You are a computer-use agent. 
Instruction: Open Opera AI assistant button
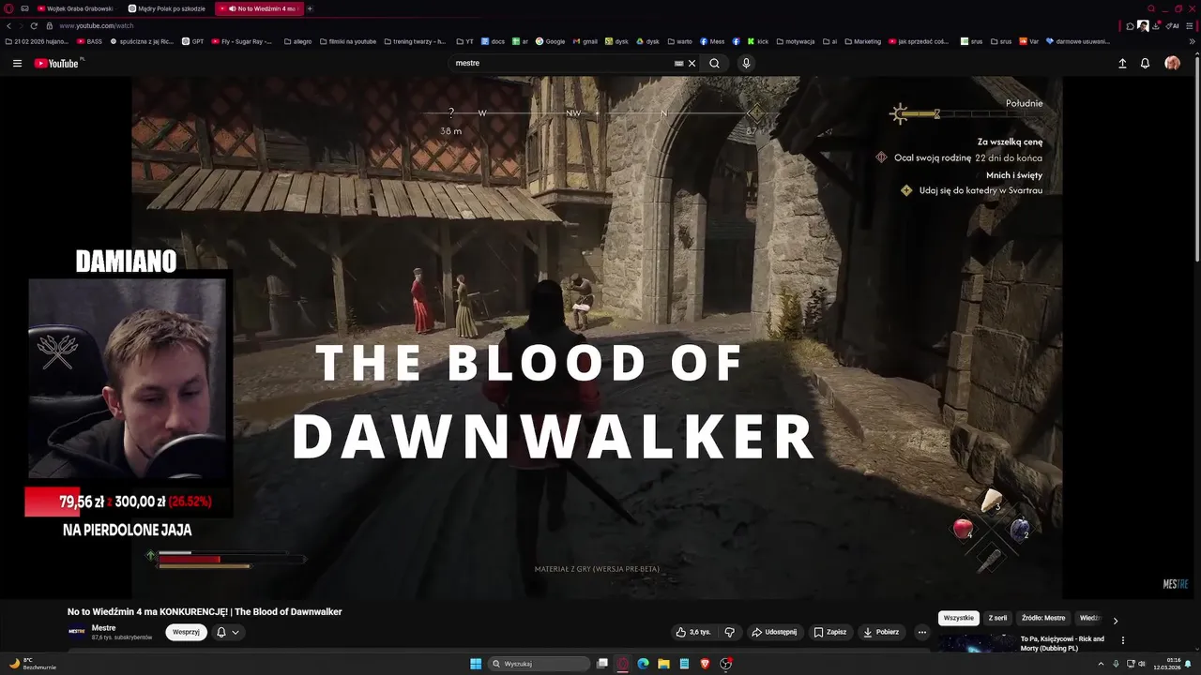(x=1173, y=26)
